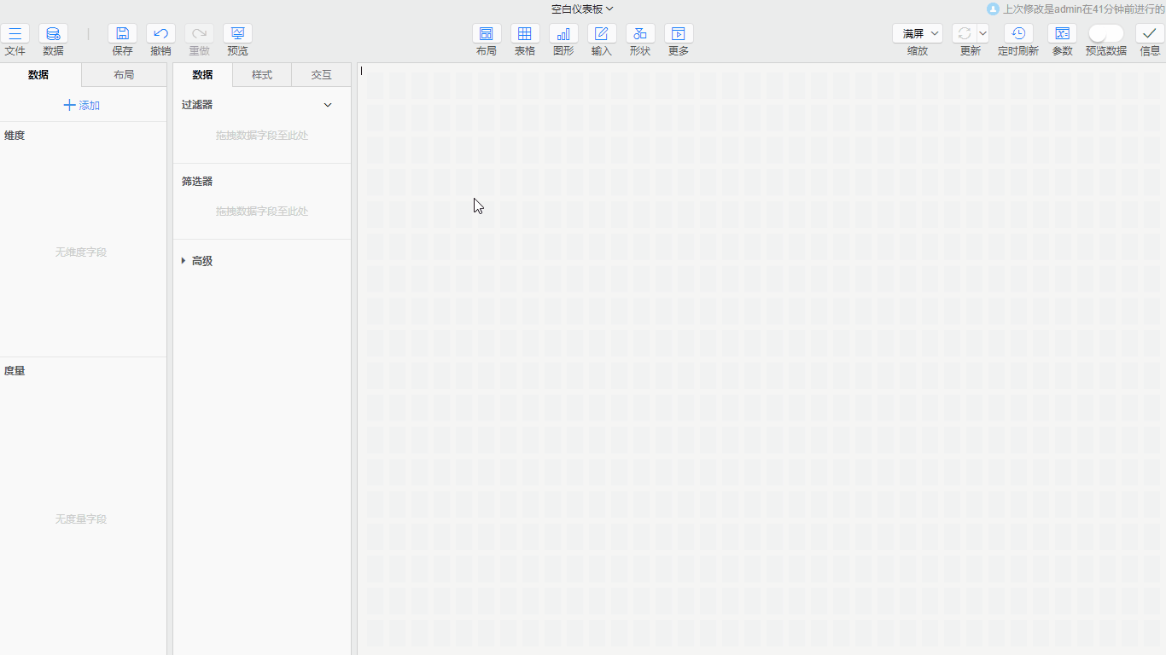Toggle the 预览数据 switch
The height and width of the screenshot is (655, 1166).
pos(1105,34)
